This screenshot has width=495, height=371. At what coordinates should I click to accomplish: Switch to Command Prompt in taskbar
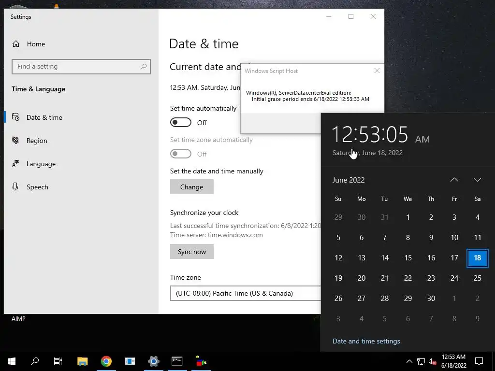(x=177, y=361)
